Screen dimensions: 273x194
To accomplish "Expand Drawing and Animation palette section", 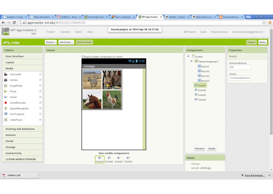I will (x=22, y=129).
